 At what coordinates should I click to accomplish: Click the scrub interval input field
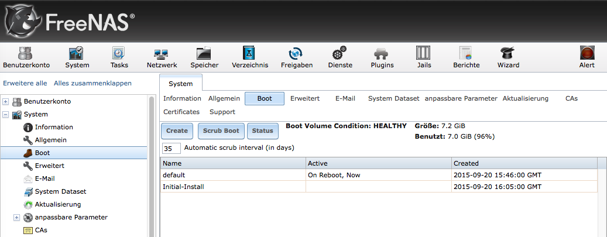(172, 148)
